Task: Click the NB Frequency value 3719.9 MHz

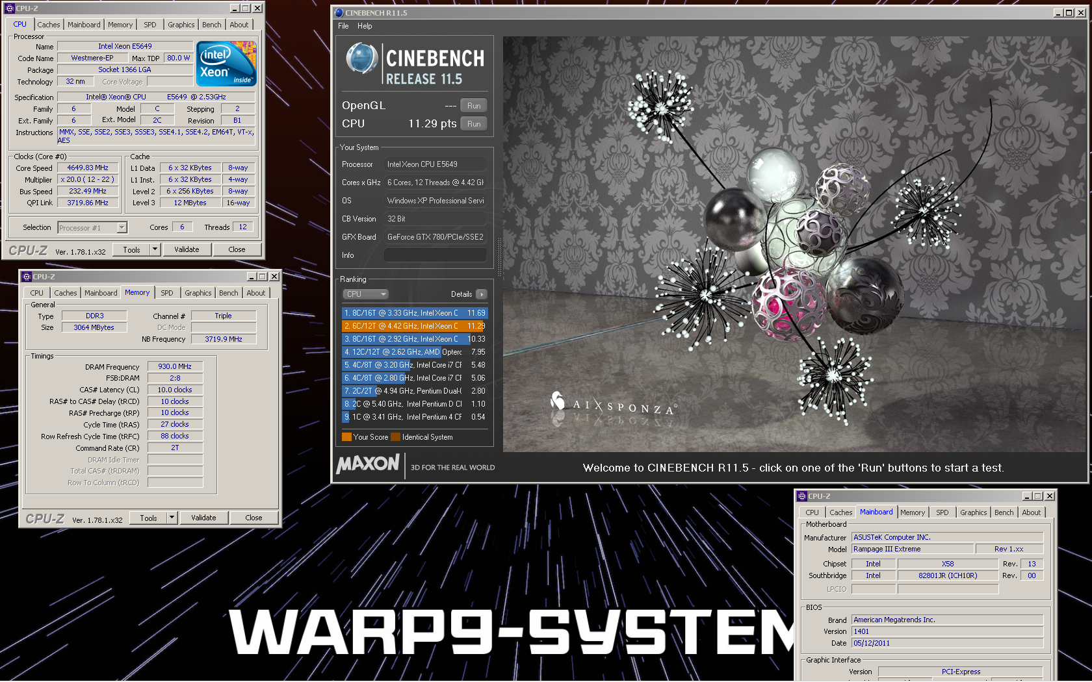Action: 224,339
